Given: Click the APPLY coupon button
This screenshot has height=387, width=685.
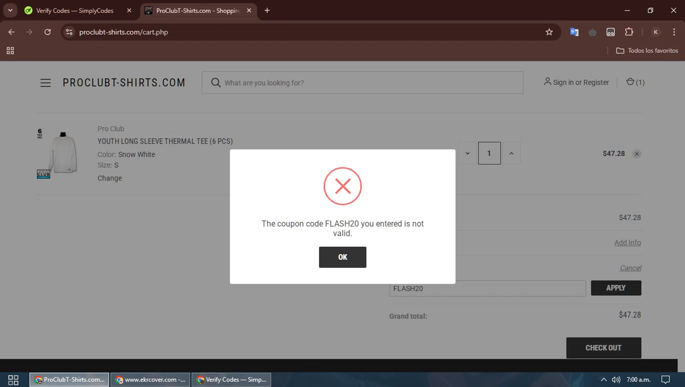Looking at the screenshot, I should pos(616,288).
